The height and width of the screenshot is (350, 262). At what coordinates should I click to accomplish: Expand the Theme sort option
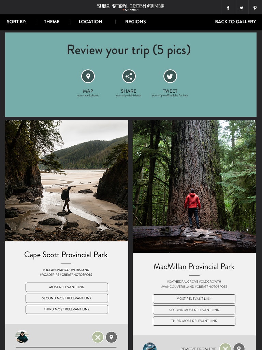52,22
